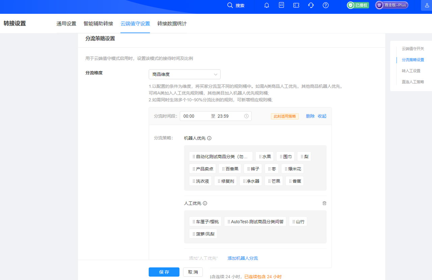Image resolution: width=432 pixels, height=280 pixels.
Task: Collapse the time slot with 收起
Action: coord(322,116)
